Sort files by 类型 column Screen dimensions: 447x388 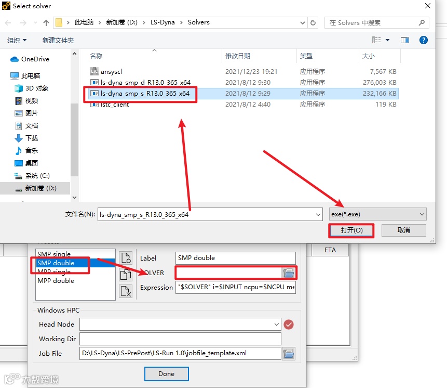[x=306, y=56]
